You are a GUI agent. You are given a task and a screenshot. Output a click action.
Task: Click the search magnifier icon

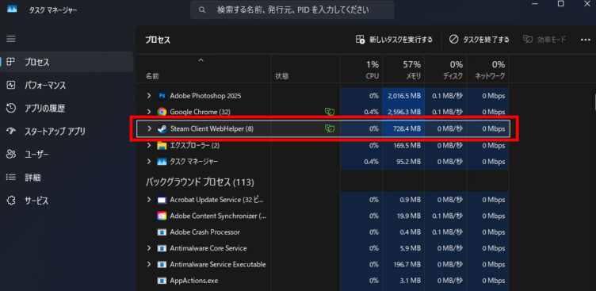click(x=202, y=10)
